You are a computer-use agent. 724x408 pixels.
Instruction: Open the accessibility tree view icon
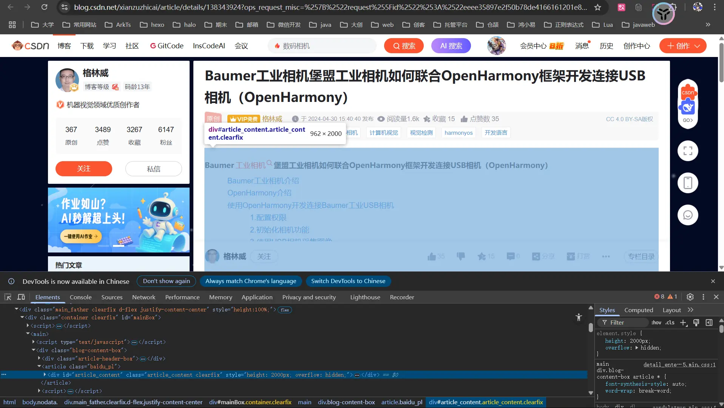pos(579,317)
